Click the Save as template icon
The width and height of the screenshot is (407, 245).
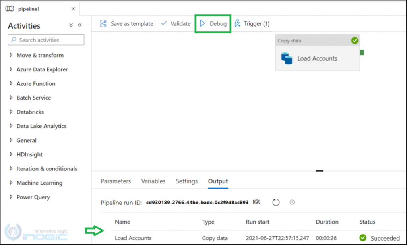click(104, 23)
